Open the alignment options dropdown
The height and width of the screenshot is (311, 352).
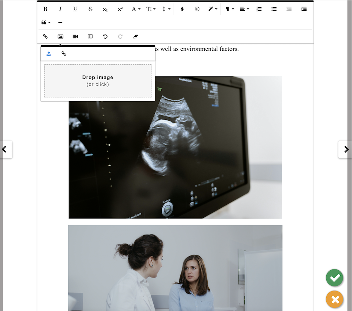pyautogui.click(x=244, y=9)
